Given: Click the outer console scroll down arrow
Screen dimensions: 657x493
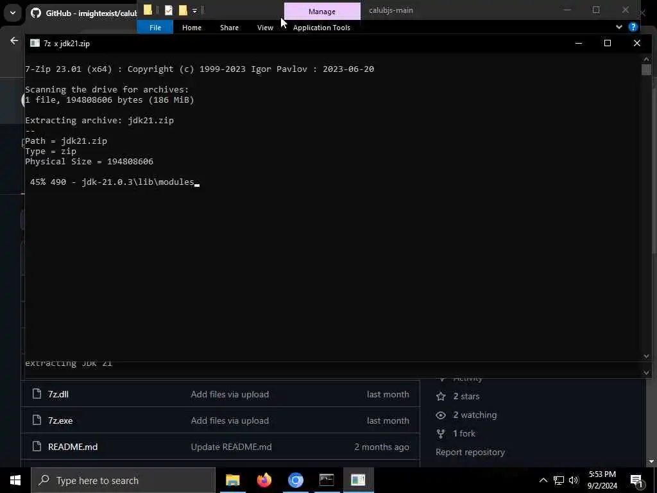Looking at the screenshot, I should point(646,372).
